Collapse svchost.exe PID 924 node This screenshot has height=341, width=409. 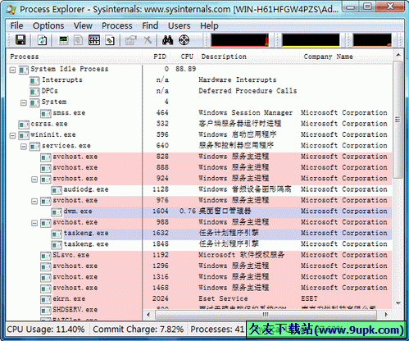point(34,180)
